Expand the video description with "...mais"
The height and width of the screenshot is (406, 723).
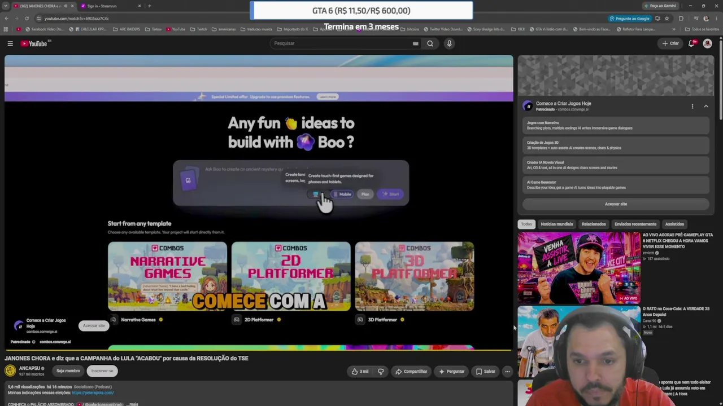[133, 404]
